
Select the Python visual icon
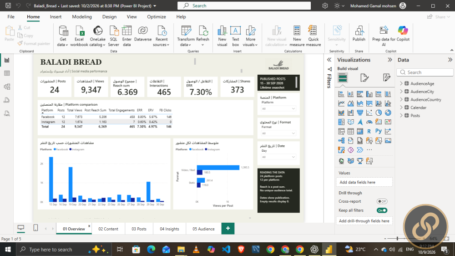click(379, 131)
